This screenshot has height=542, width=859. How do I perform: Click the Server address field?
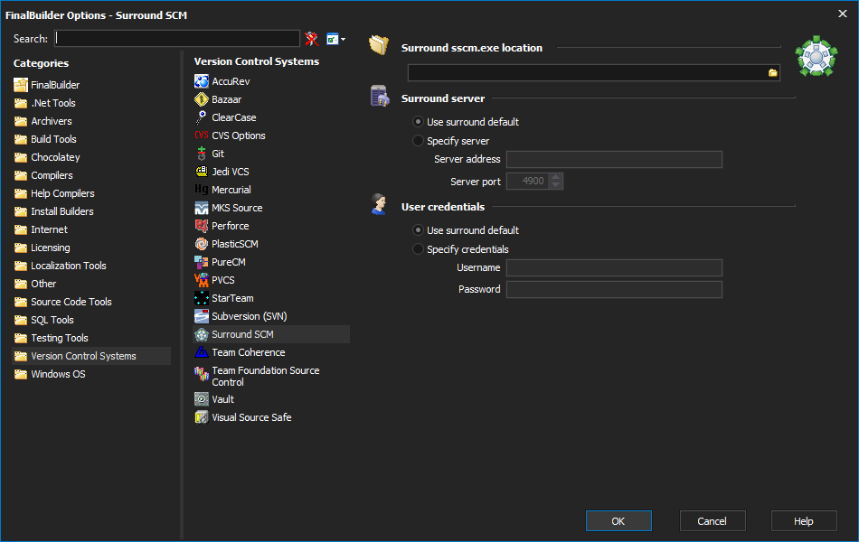click(x=614, y=159)
